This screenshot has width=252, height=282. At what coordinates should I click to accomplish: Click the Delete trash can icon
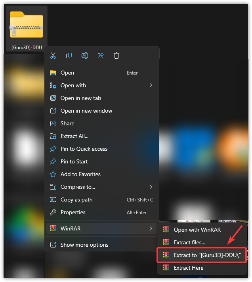116,56
